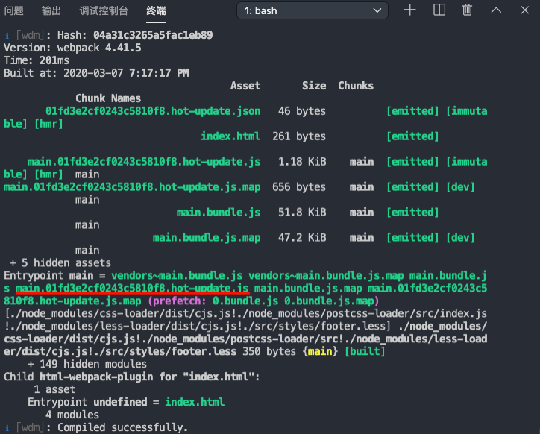Click the '1 asset' line
The image size is (540, 434).
click(54, 389)
